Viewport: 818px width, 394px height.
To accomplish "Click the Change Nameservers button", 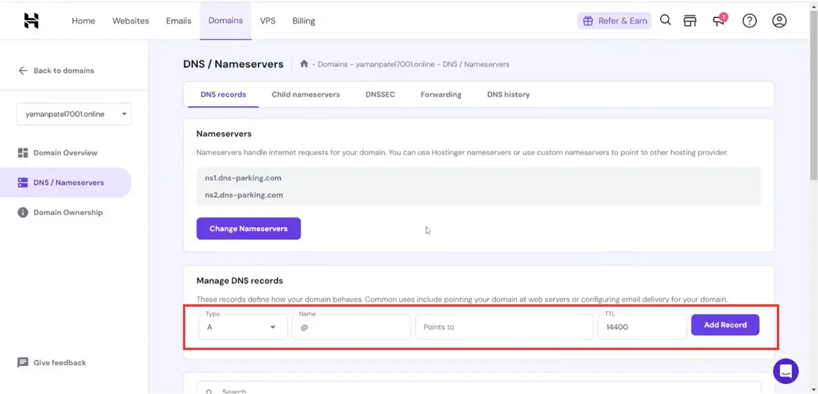I will (248, 229).
